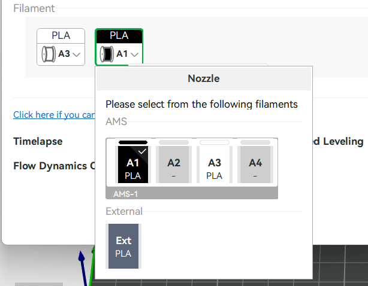Screen dimensions: 368x286
Task: Collapse the A1 filament mapping chevron
Action: click(x=135, y=54)
